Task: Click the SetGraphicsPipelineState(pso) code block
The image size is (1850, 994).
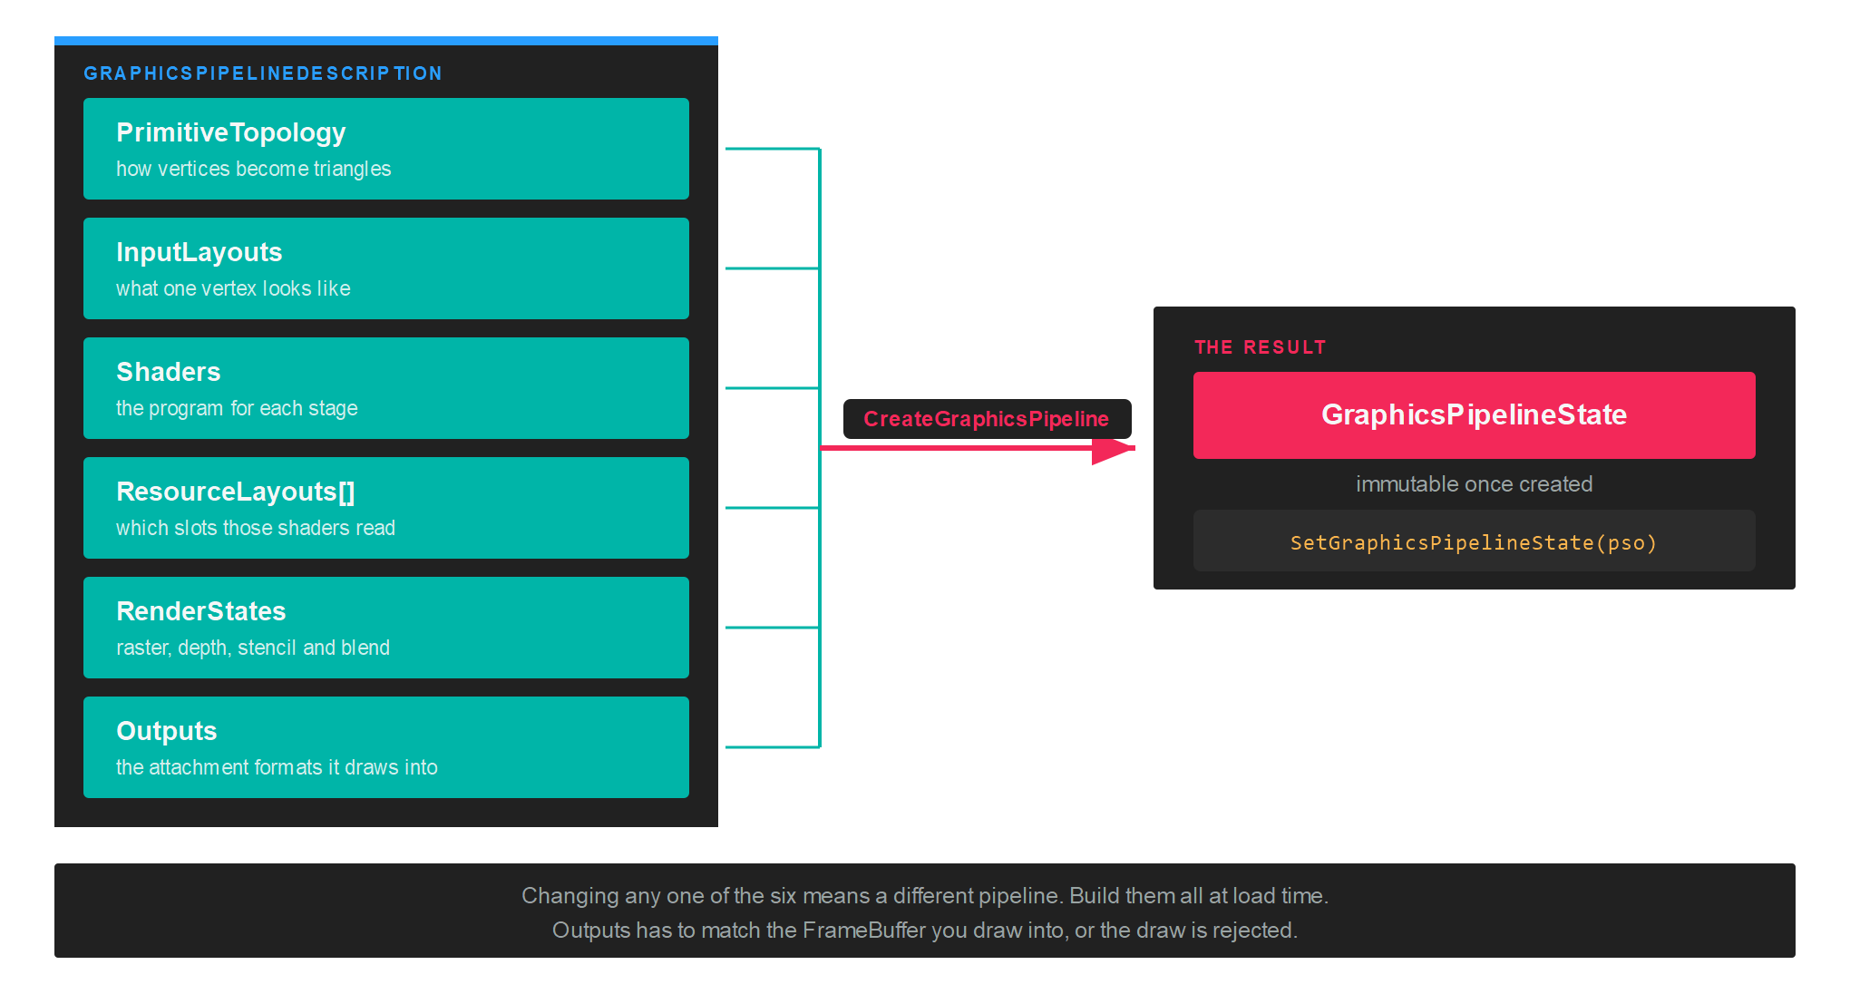Action: click(x=1475, y=541)
